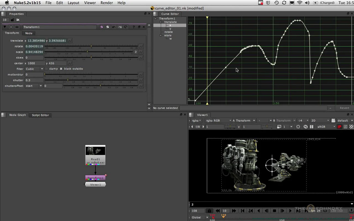The image size is (354, 221).
Task: Click the center node circle icon on Transform1
Action: coord(11,27)
